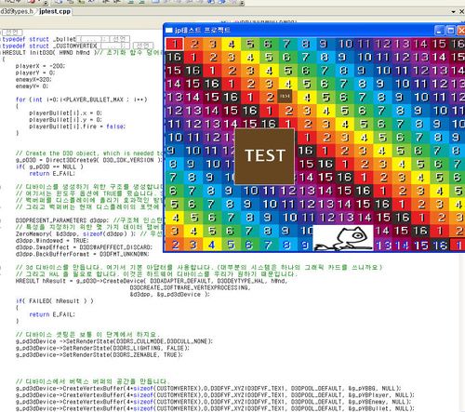Open second toolbar overflow options arrow
The image size is (465, 412).
click(x=242, y=3)
